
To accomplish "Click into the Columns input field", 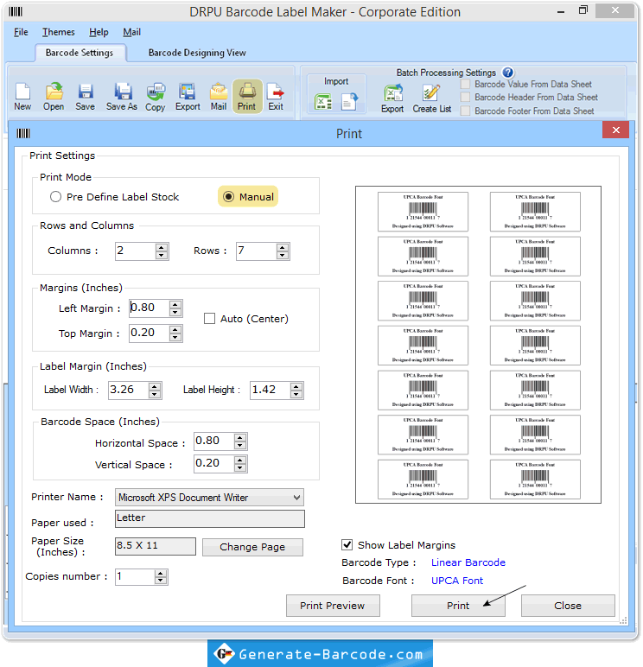I will click(136, 251).
